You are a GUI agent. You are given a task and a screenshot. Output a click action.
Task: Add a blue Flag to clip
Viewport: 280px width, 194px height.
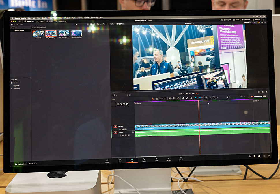(x=196, y=98)
